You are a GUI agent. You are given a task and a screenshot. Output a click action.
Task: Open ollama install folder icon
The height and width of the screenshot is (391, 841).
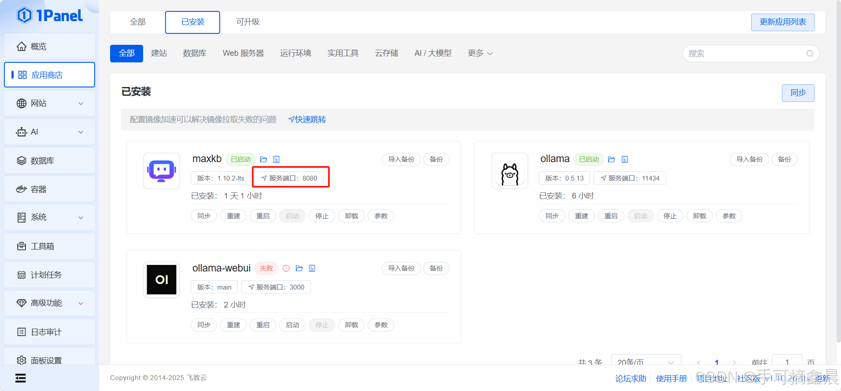coord(612,159)
